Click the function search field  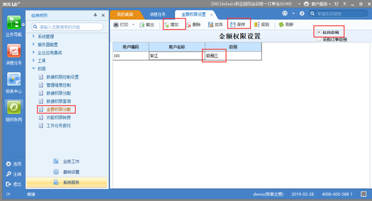67,27
